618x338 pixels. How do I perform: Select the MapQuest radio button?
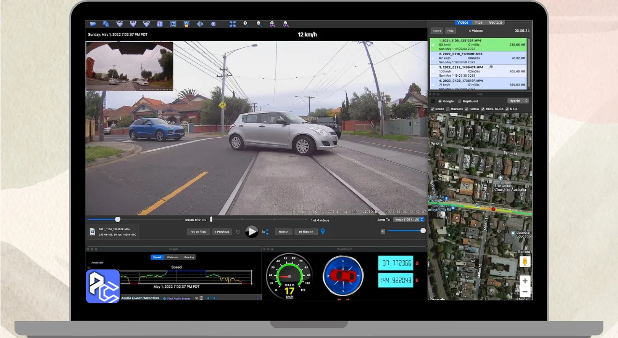click(x=460, y=101)
